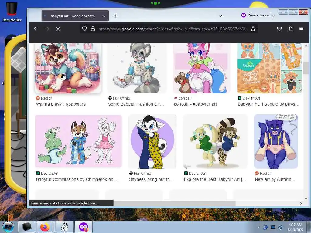Open Recycle Bin icon on desktop
311x233 pixels.
pyautogui.click(x=12, y=12)
